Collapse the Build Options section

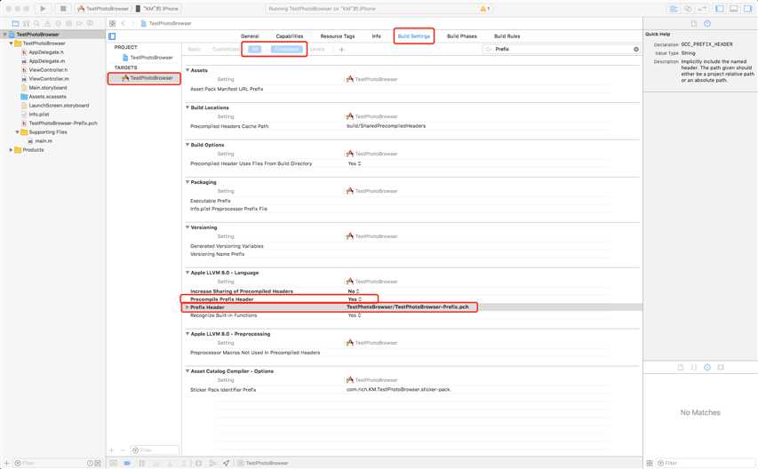click(188, 145)
